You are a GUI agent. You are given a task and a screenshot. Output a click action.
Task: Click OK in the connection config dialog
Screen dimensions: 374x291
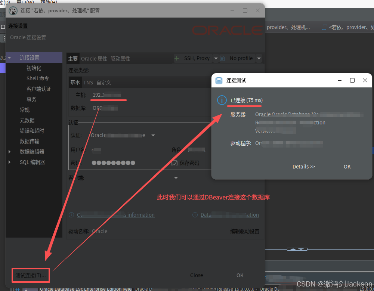240,275
